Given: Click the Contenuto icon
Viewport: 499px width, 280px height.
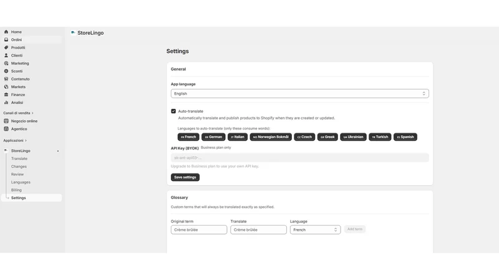Looking at the screenshot, I should pos(6,79).
